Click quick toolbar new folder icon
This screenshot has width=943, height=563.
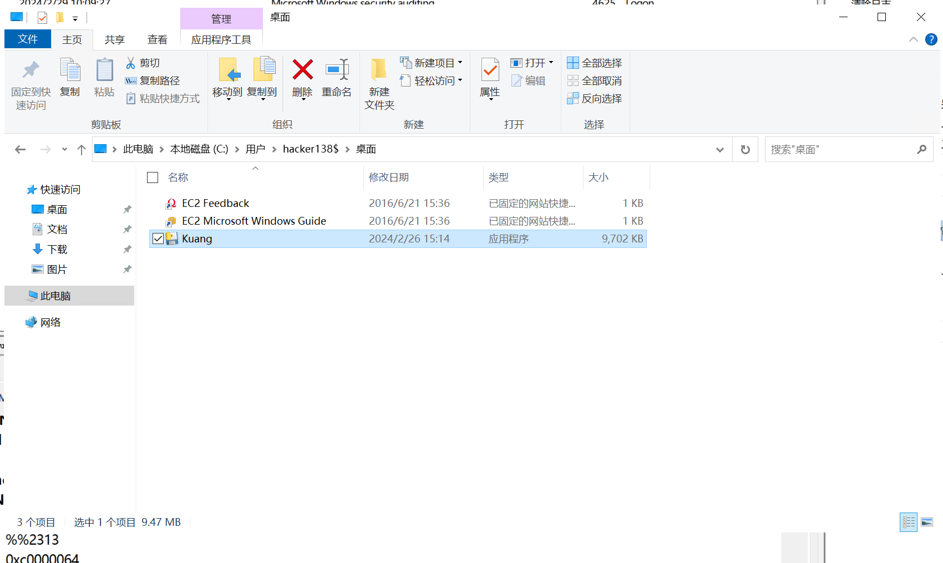click(x=59, y=18)
